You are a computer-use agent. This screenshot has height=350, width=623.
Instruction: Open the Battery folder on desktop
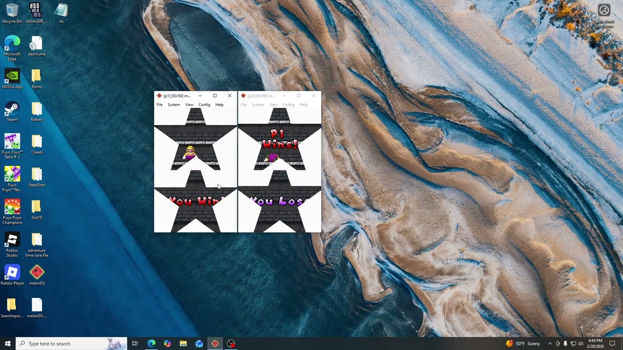pos(37,111)
